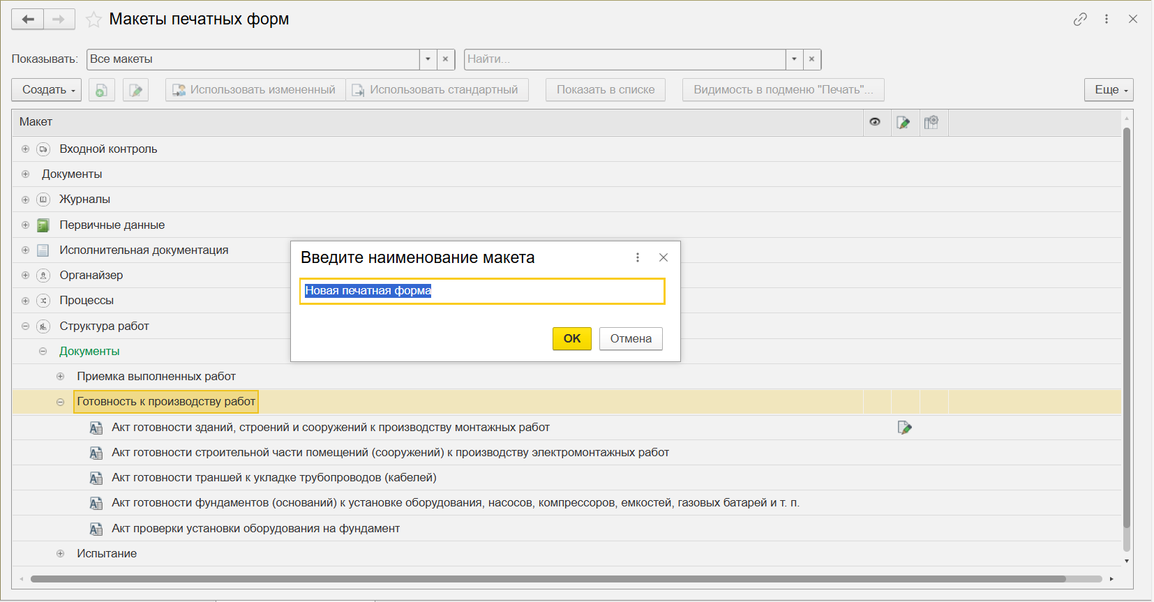This screenshot has width=1154, height=602.
Task: Click the edited mark on Акт готовности зданий row
Action: click(x=904, y=428)
